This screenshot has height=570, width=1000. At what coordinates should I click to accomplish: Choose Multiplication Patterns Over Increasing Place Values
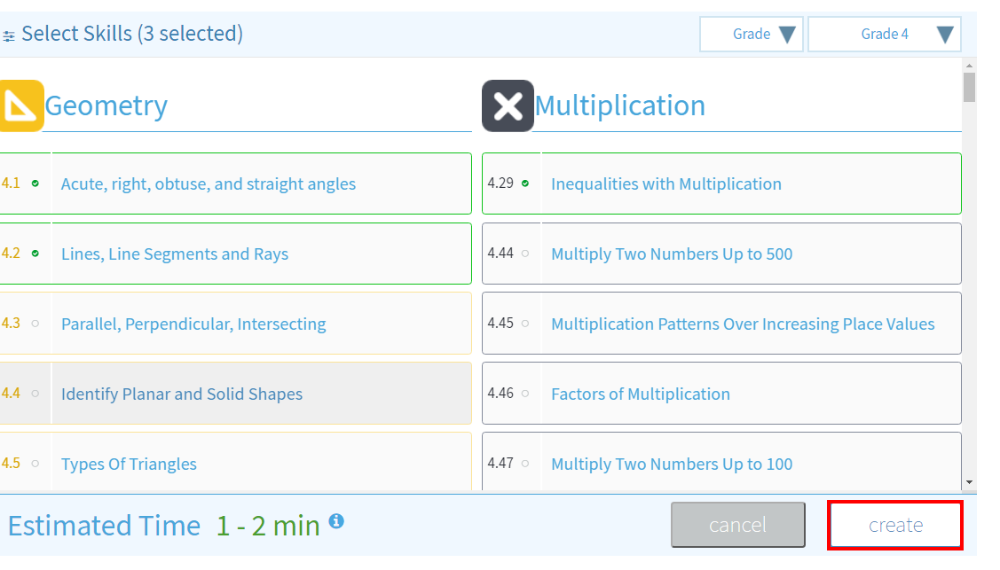742,324
